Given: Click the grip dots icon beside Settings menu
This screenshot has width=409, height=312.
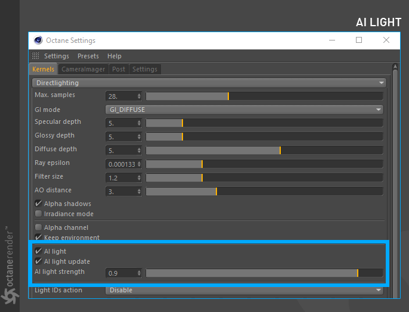Looking at the screenshot, I should pos(35,56).
